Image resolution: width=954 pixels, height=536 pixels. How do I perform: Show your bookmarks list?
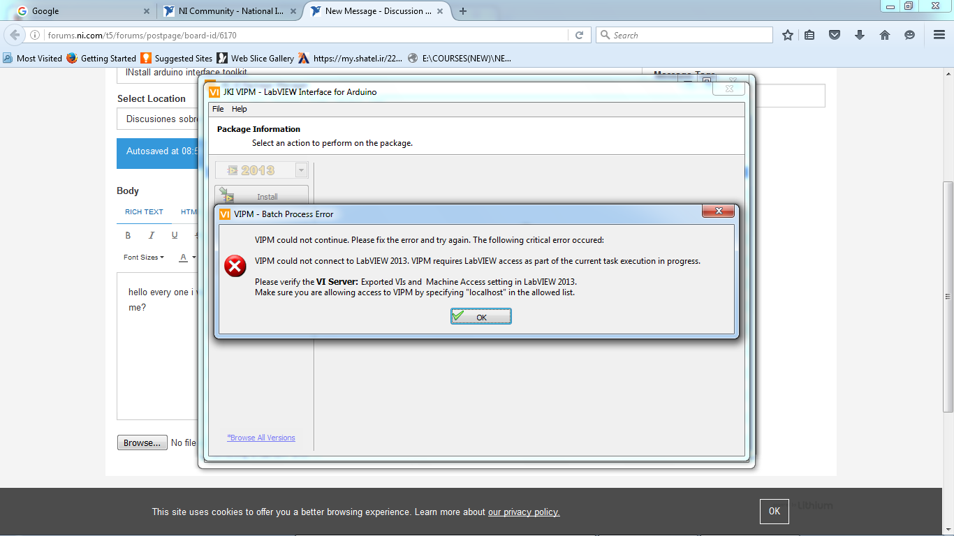[x=809, y=35]
